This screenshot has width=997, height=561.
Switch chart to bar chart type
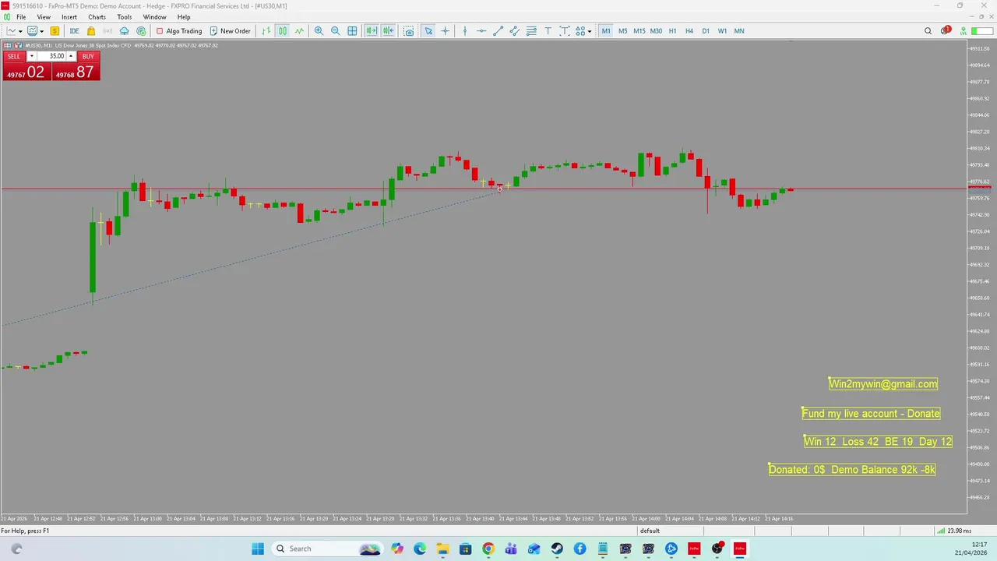(x=266, y=31)
